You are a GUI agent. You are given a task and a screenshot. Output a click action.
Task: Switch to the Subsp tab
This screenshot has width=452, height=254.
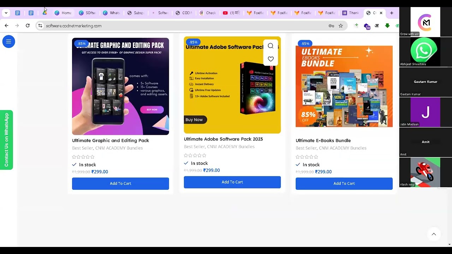pyautogui.click(x=136, y=13)
